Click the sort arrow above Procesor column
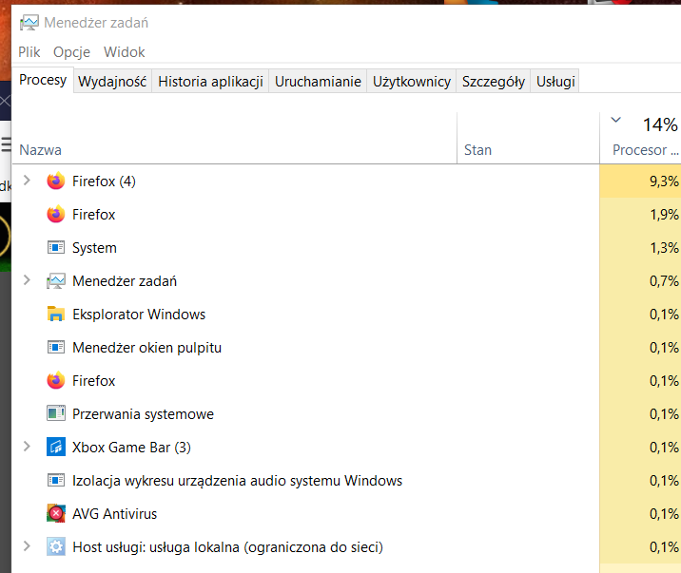 point(616,120)
